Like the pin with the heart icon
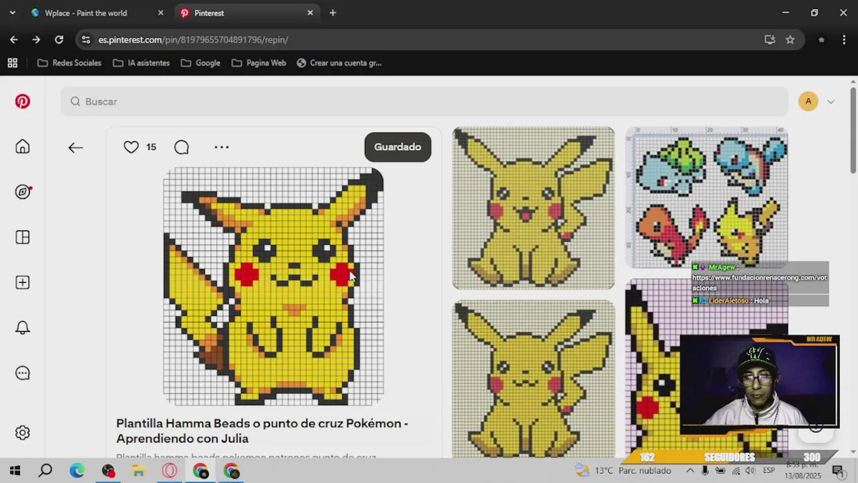858x483 pixels. (131, 147)
